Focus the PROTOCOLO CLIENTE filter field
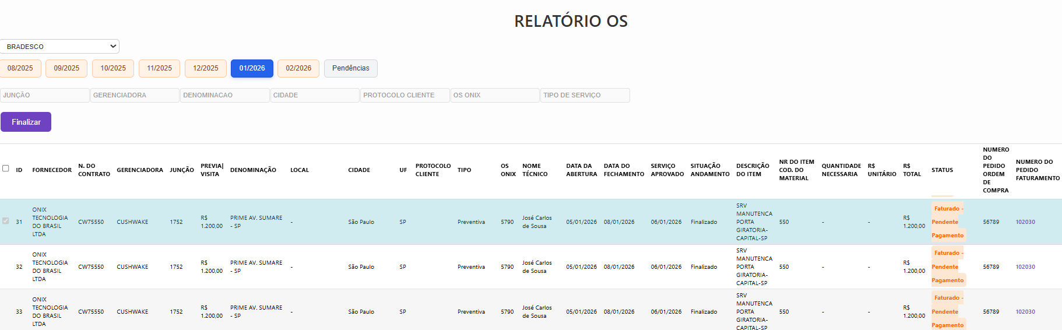Screen dimensions: 1062x330 pyautogui.click(x=405, y=95)
